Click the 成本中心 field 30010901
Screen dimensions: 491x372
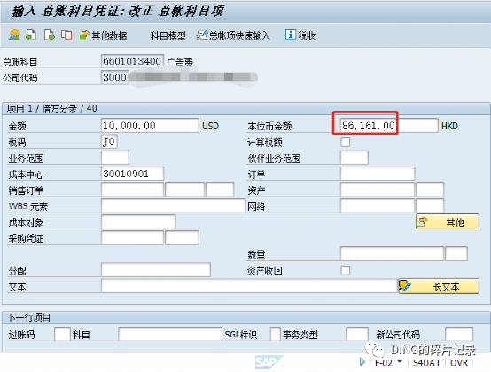132,174
